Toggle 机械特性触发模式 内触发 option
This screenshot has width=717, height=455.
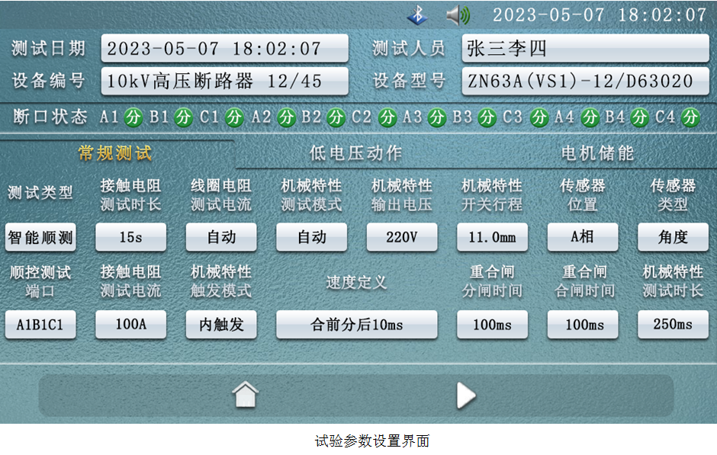(221, 325)
